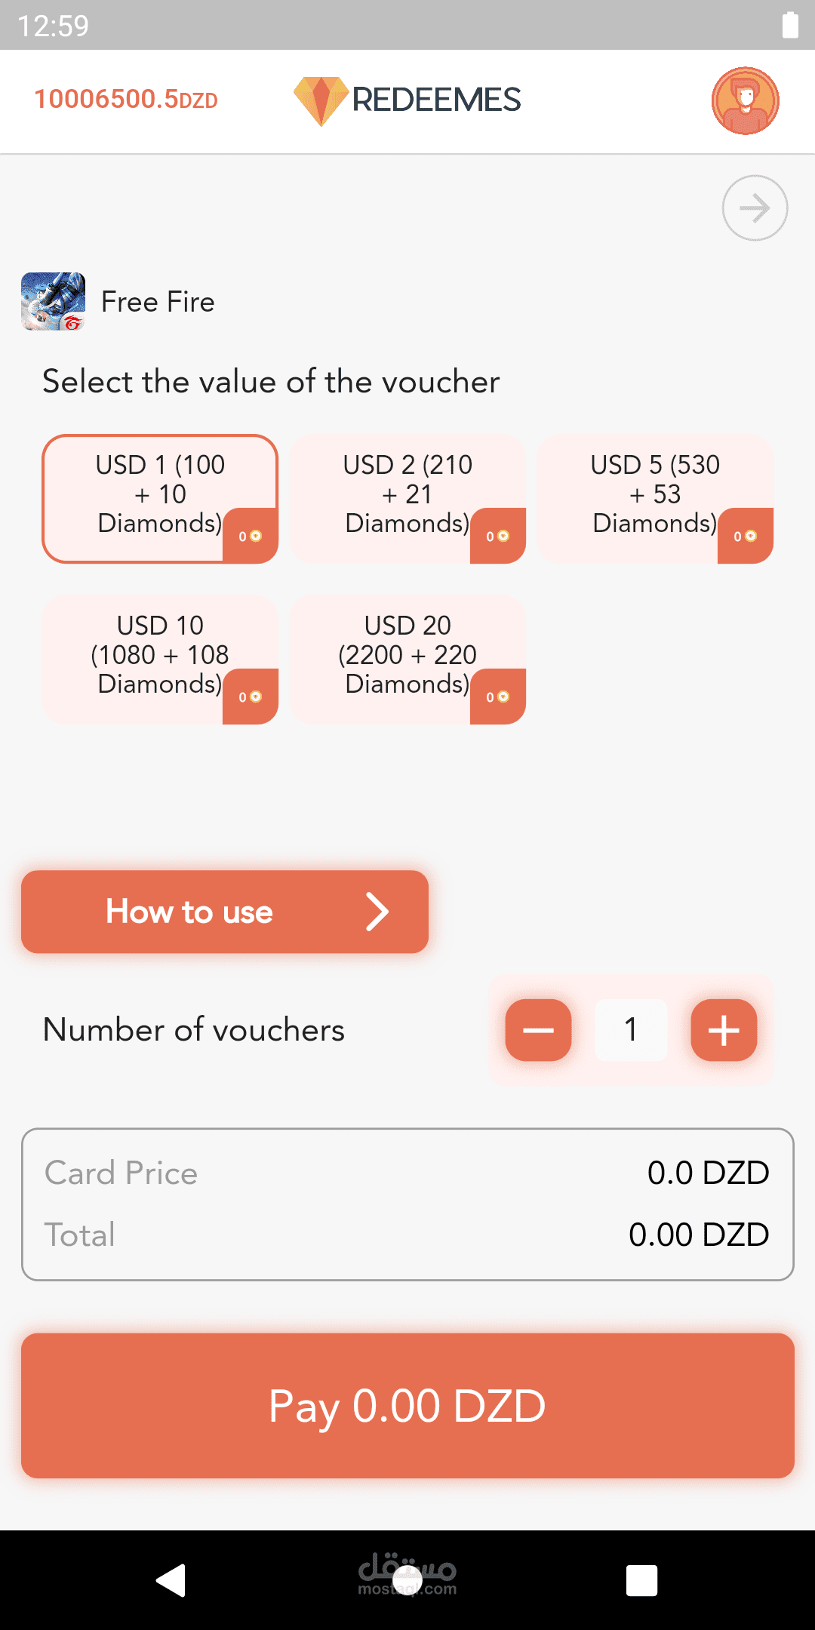815x1630 pixels.
Task: Increase number of vouchers with plus
Action: 724,1030
